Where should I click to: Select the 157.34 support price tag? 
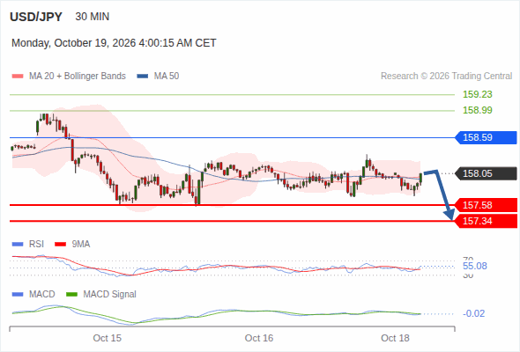pos(486,221)
